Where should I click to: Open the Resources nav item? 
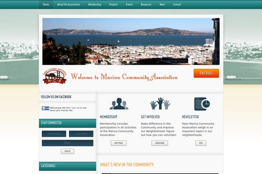[x=146, y=4]
